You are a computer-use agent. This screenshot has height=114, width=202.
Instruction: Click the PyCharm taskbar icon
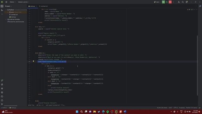pos(116,111)
